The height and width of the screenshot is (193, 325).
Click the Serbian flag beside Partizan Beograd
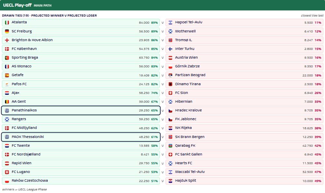(170, 75)
